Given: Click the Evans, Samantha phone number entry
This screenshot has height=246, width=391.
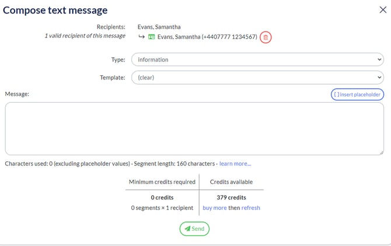Looking at the screenshot, I should click(207, 37).
